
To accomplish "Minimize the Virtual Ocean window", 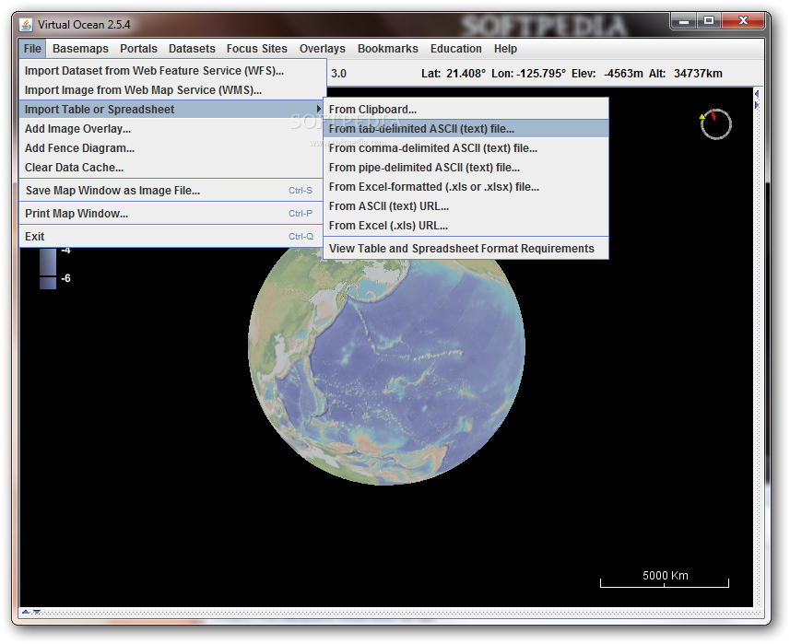I will (684, 20).
